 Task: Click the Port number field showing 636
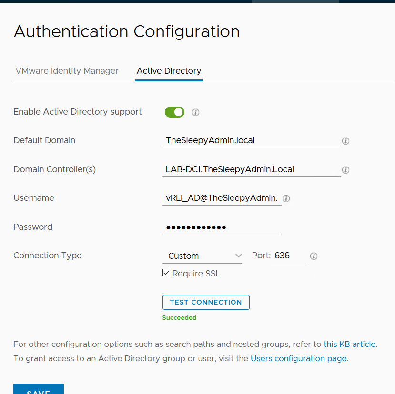(x=288, y=256)
